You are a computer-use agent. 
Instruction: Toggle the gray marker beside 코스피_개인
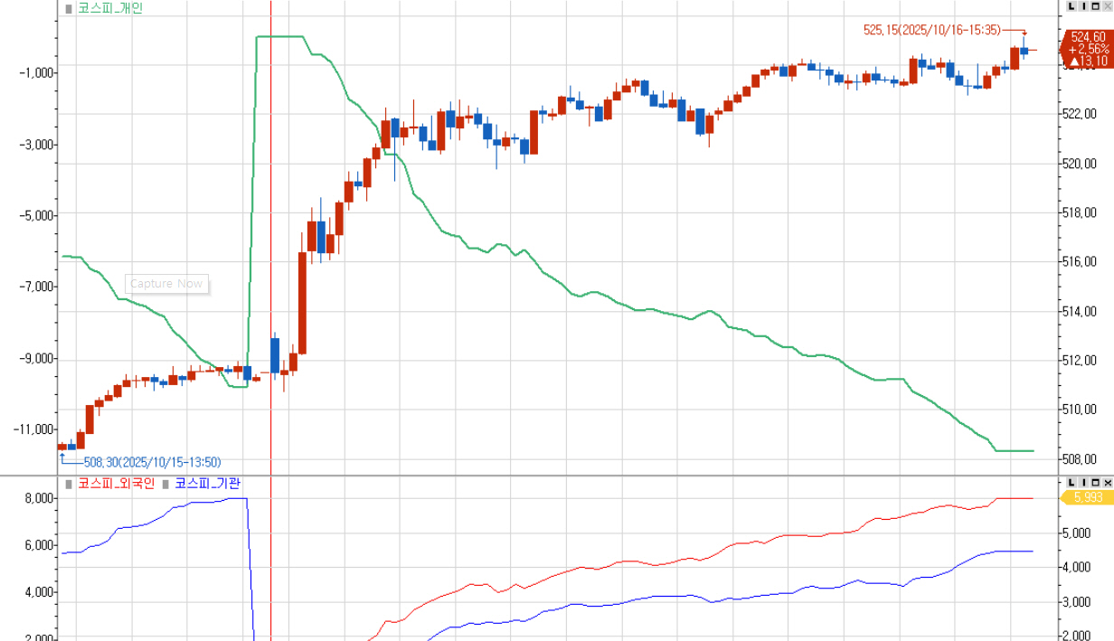pyautogui.click(x=69, y=8)
